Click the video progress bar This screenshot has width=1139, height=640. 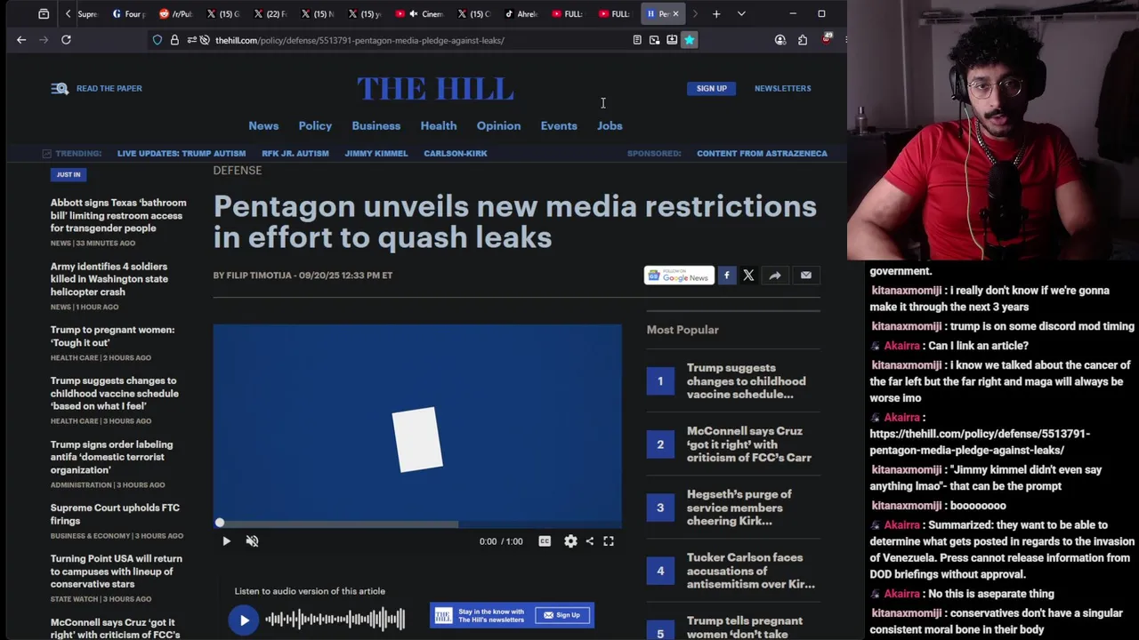tap(417, 523)
